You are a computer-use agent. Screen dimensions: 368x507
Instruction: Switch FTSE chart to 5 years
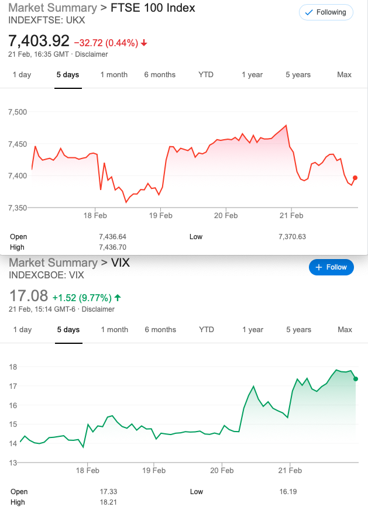(298, 75)
